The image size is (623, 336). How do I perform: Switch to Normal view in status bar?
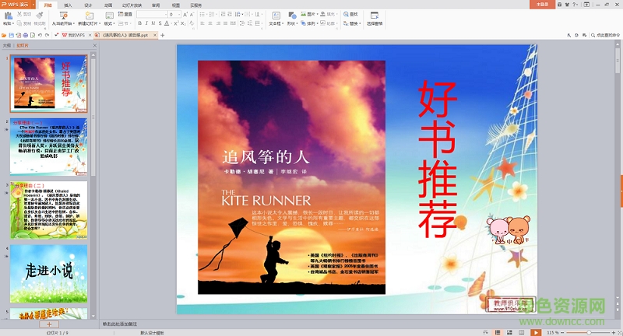coord(497,332)
